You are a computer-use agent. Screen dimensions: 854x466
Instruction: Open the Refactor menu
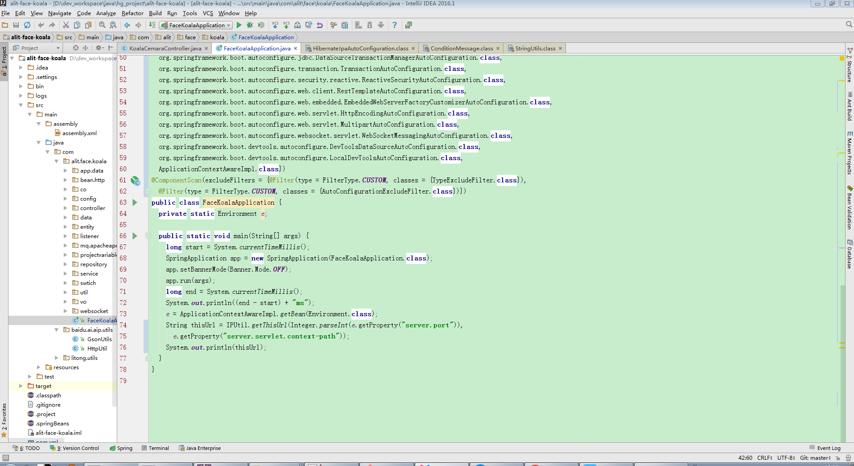coord(132,13)
